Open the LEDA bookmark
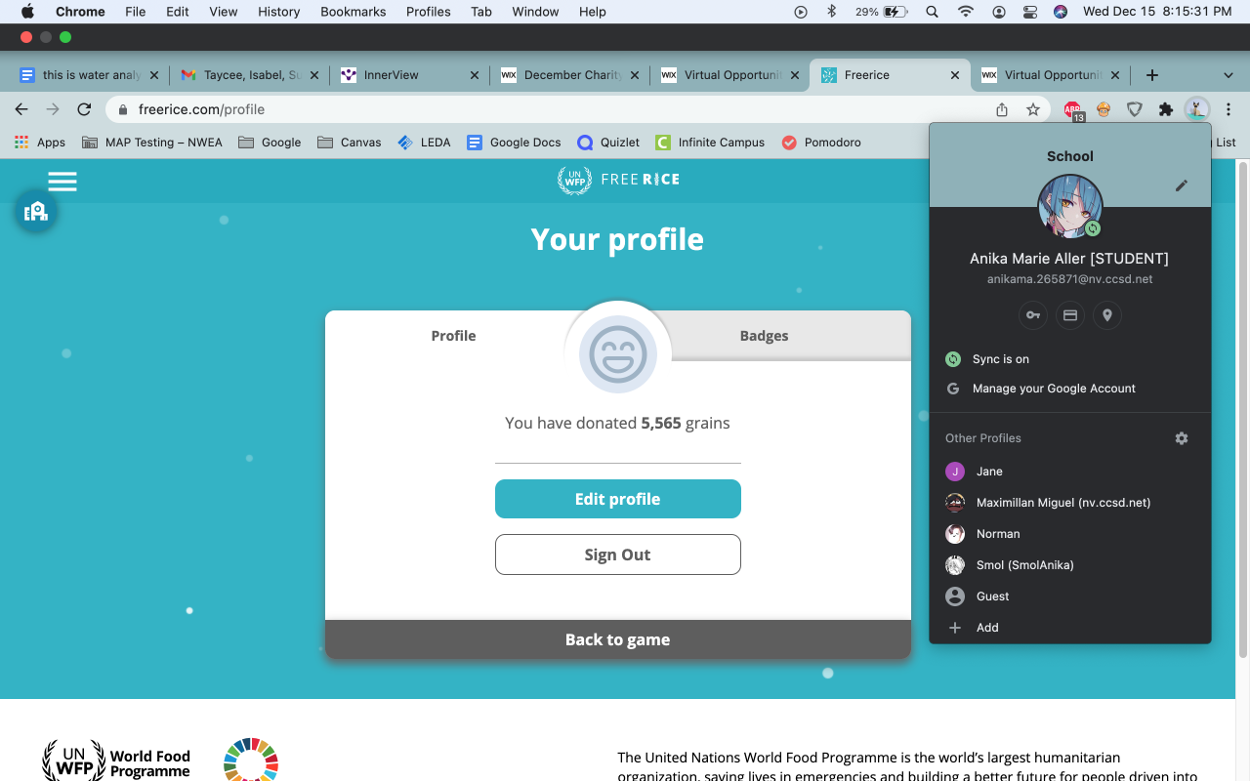 click(425, 143)
